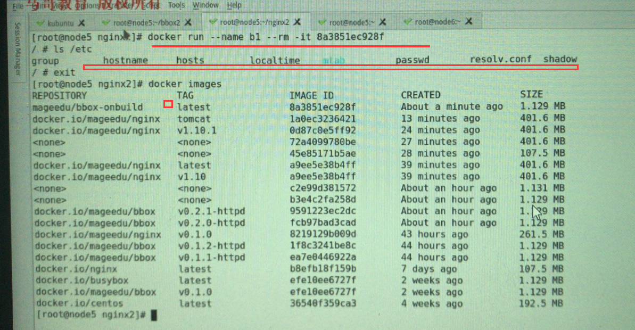
Task: Click 'hosts' in the ls output
Action: coord(191,60)
